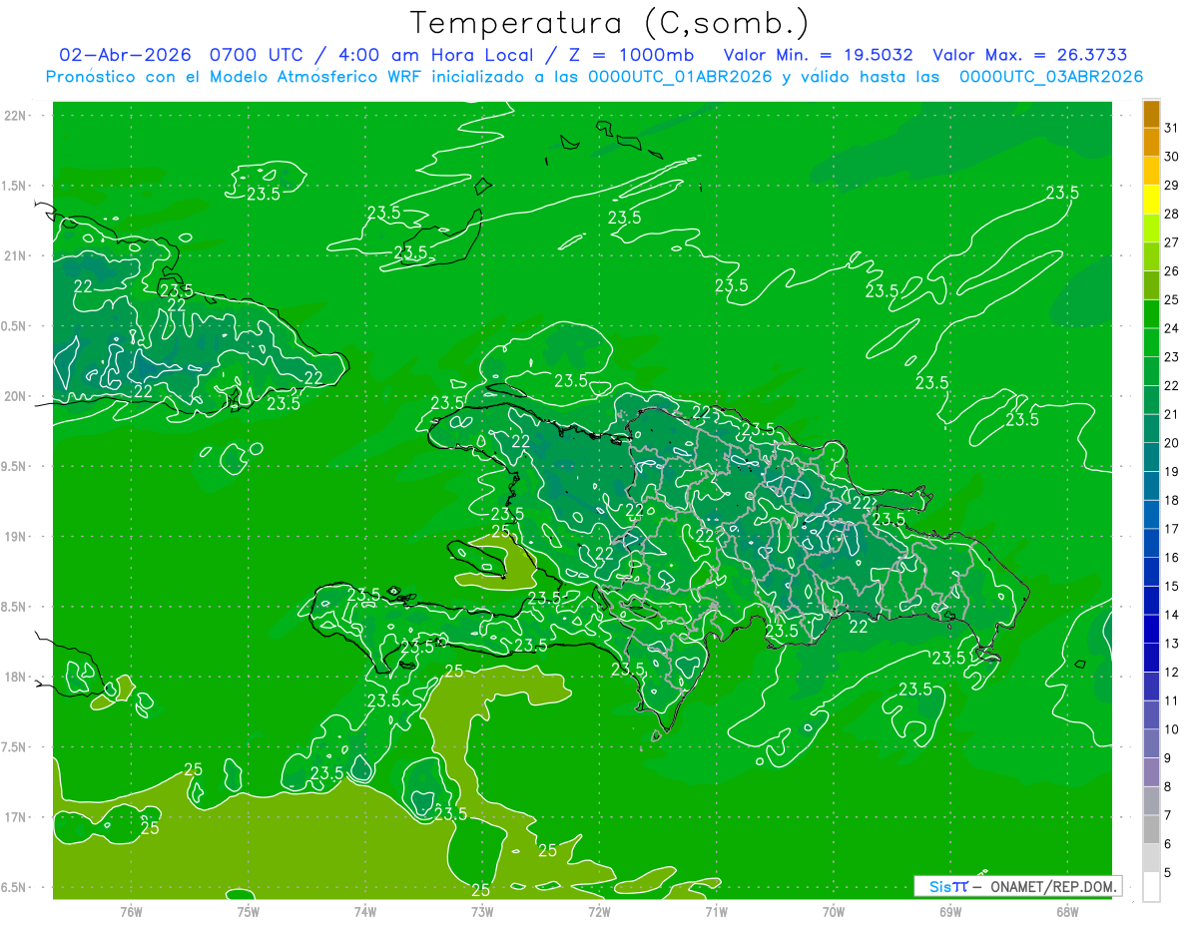Click the Valor Min. = 19.5032 text
1198x925 pixels.
click(818, 55)
